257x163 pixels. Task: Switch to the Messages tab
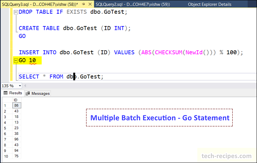(37, 93)
